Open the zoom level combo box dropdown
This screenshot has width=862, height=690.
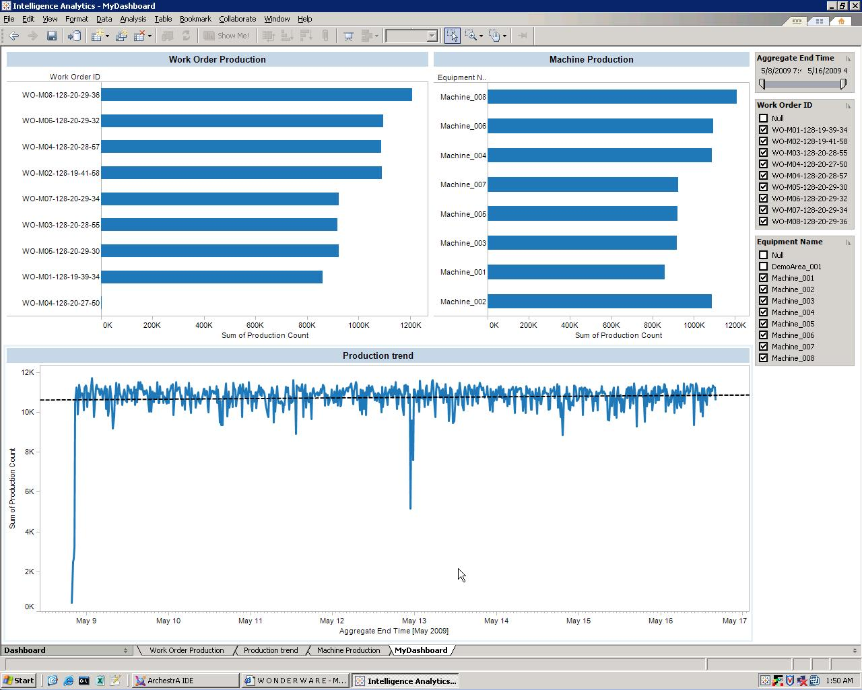[431, 36]
